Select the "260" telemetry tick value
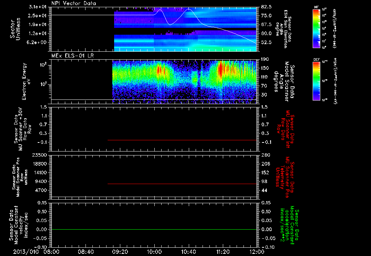This screenshot has width=371, height=256. (266, 155)
